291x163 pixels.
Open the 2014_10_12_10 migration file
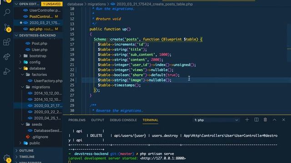[47, 100]
